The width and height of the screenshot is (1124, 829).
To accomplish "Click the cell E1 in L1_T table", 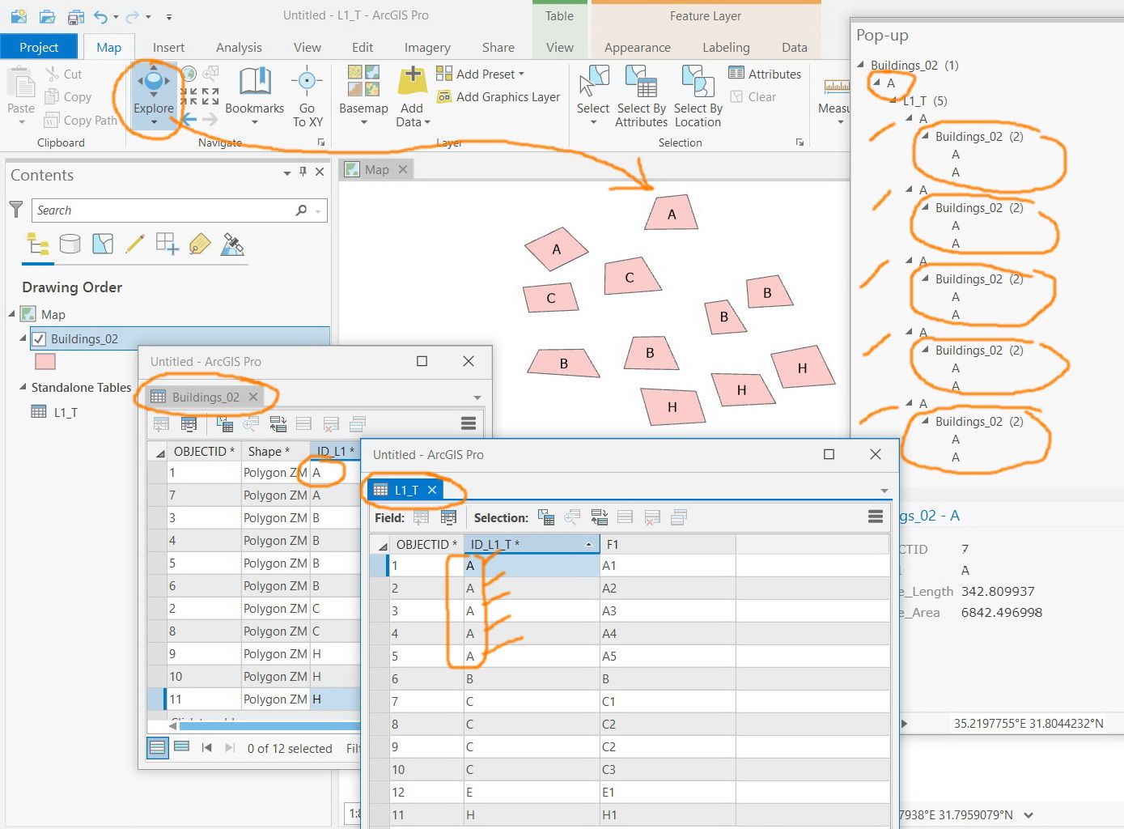I will coord(668,792).
